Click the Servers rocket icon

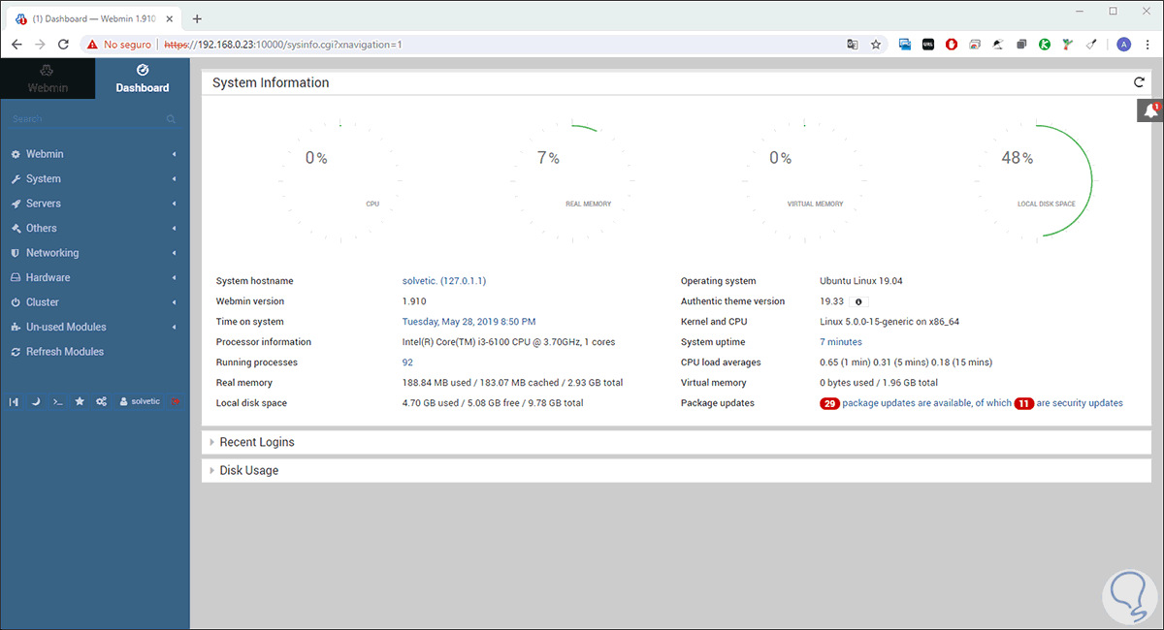click(x=16, y=204)
